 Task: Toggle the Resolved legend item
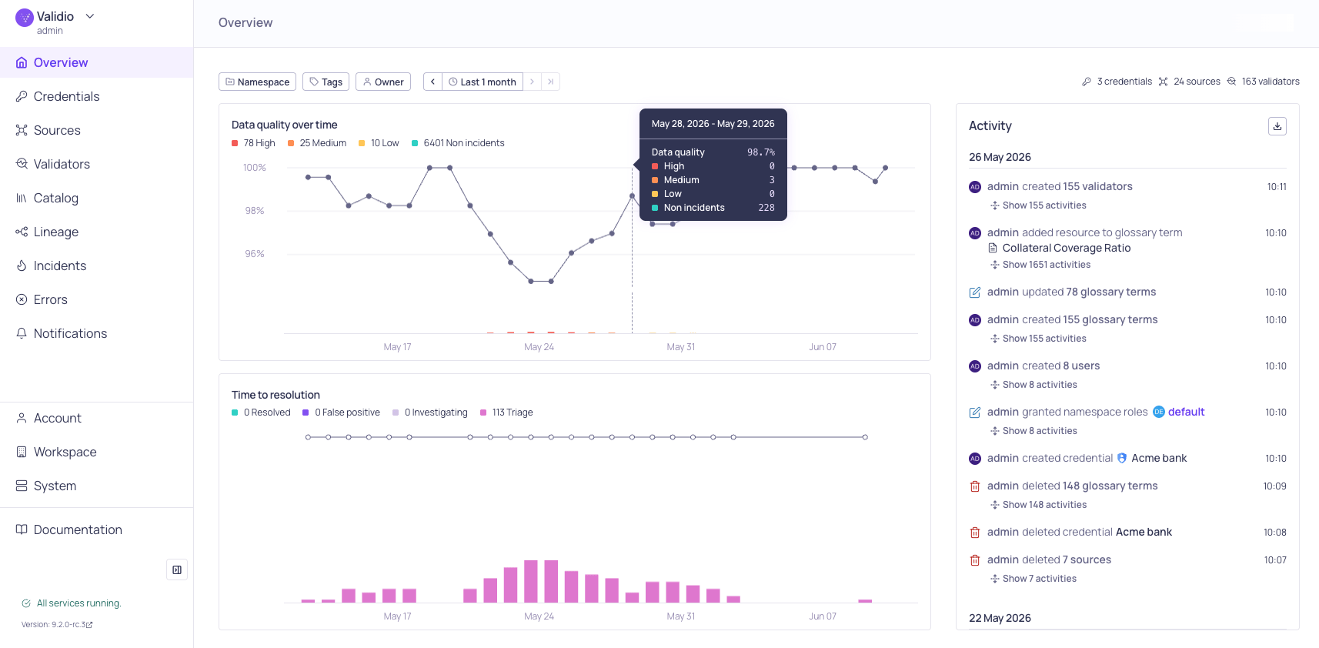coord(261,413)
